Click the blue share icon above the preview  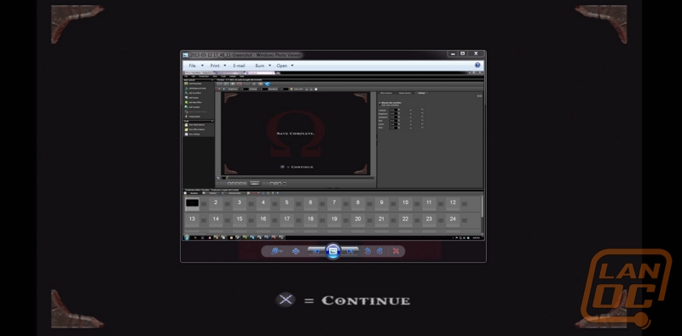tap(267, 83)
